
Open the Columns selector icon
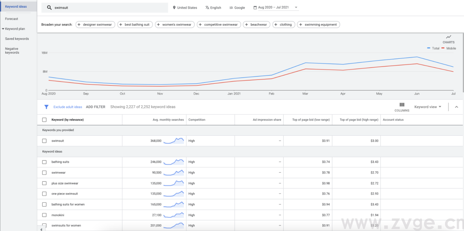[402, 105]
